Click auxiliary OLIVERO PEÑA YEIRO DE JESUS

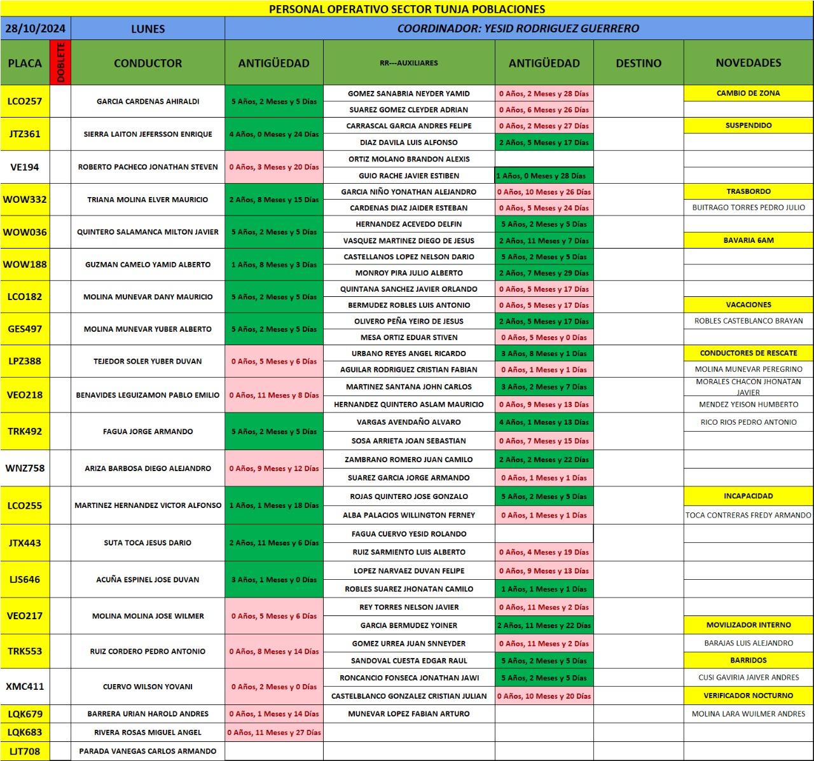(409, 321)
